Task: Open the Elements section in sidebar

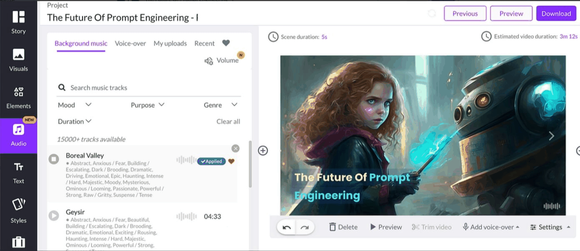Action: (18, 97)
